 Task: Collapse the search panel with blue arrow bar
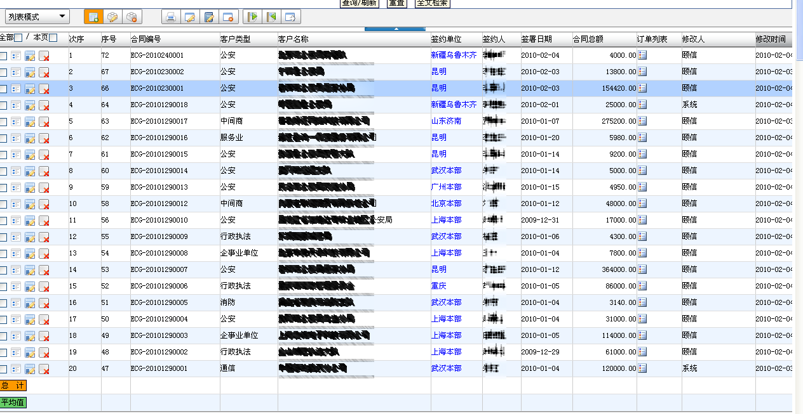[x=395, y=29]
